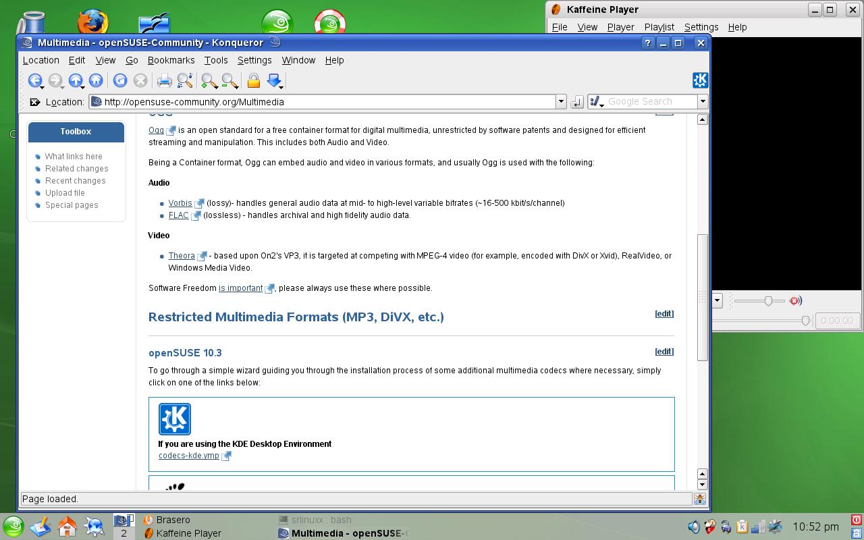The height and width of the screenshot is (540, 864).
Task: Open Recent changes in the Toolbox
Action: point(75,181)
